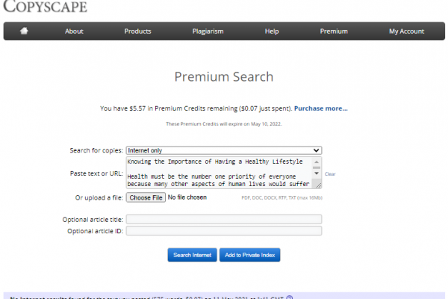Viewport: 448px width, 299px height.
Task: Click the credits expiry notice text
Action: 224,124
